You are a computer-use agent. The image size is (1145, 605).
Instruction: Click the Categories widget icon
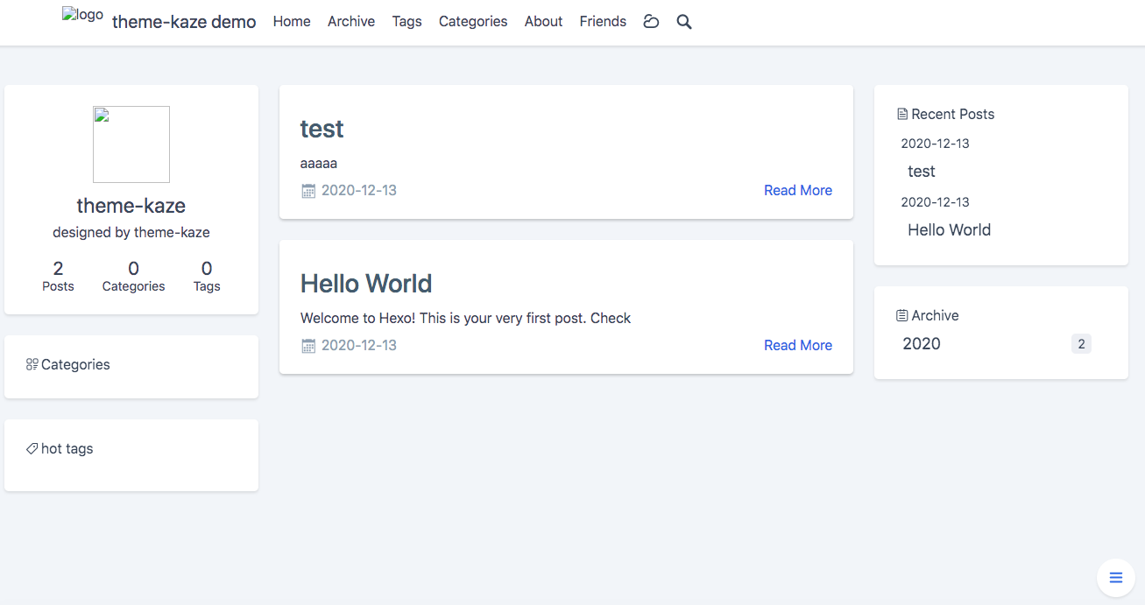(x=32, y=364)
